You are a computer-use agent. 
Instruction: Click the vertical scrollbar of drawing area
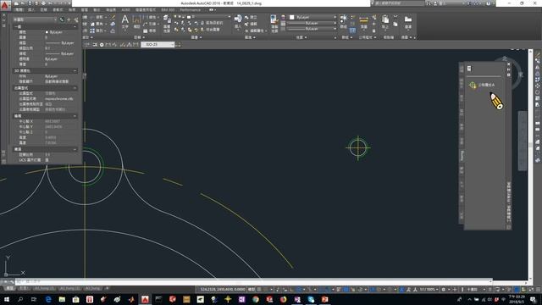click(x=531, y=164)
